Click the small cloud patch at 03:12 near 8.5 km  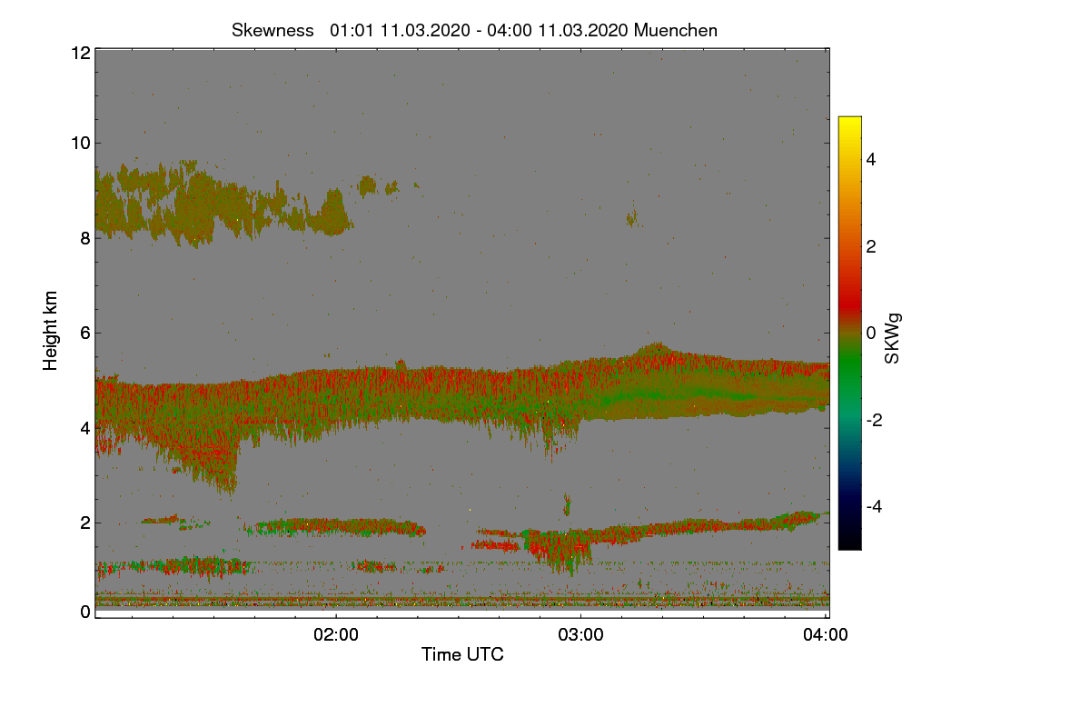[x=632, y=217]
